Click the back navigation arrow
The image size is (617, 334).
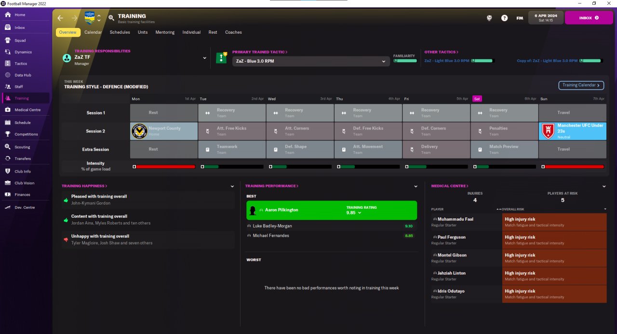[60, 18]
